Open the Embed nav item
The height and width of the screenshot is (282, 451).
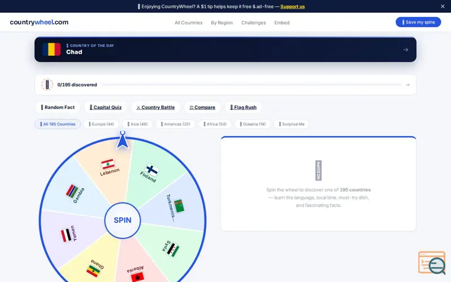(x=281, y=23)
